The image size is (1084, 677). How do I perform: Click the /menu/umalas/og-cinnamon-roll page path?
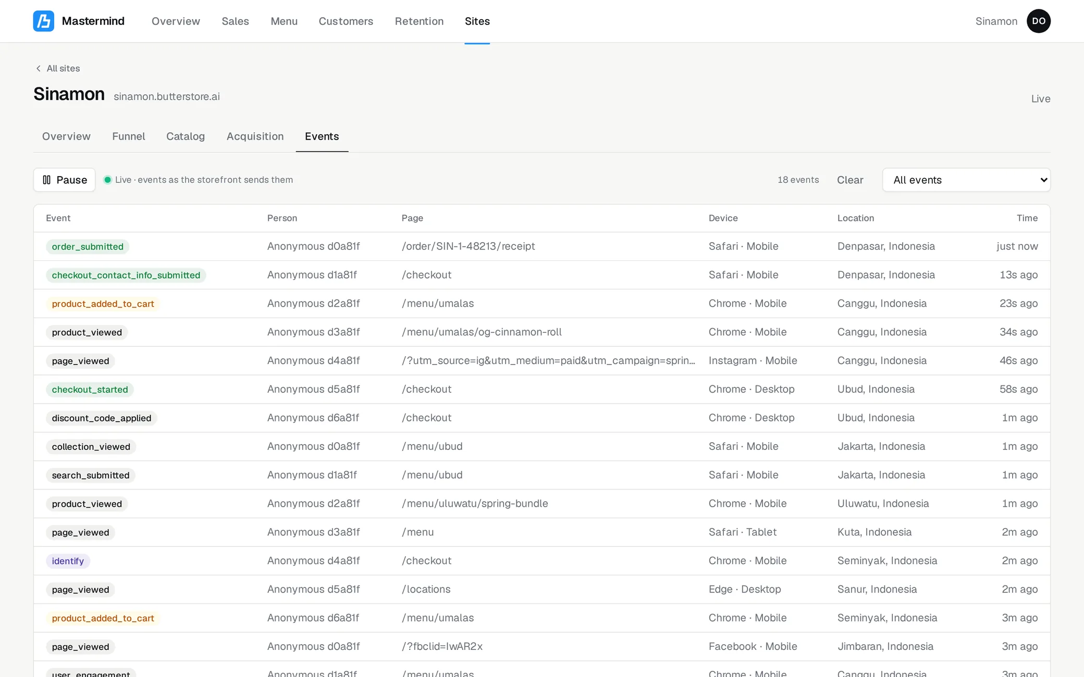pos(482,332)
